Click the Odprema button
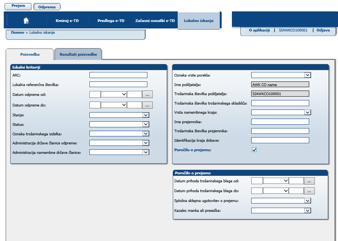Image resolution: width=338 pixels, height=241 pixels. point(47,7)
